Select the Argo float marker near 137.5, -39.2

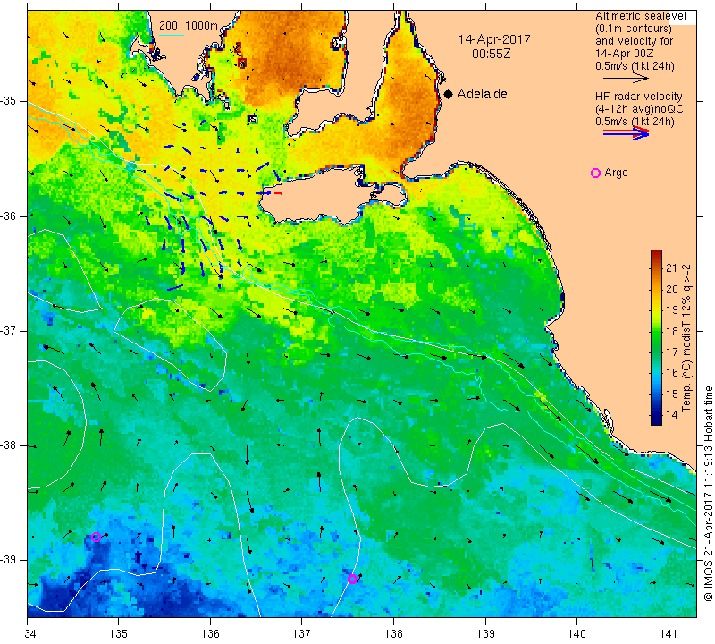352,580
